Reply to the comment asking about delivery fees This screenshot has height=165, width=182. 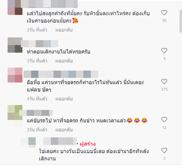pyautogui.click(x=64, y=30)
